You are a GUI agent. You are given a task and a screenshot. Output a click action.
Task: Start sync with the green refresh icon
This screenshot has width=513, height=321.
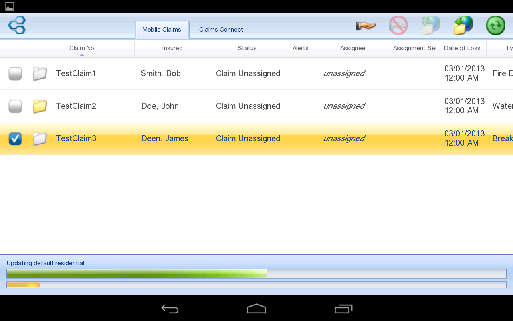tap(496, 25)
